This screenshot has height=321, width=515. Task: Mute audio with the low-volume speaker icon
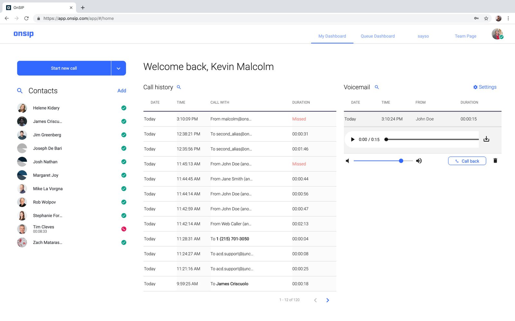347,161
